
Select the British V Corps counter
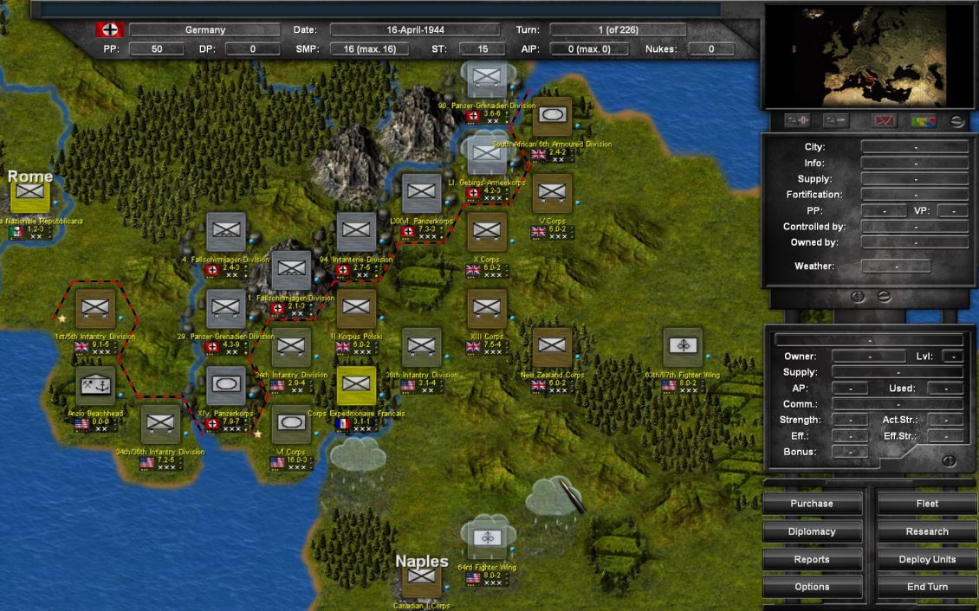tap(553, 193)
